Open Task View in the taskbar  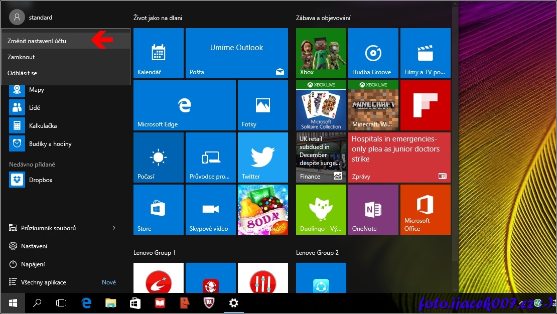tap(61, 303)
